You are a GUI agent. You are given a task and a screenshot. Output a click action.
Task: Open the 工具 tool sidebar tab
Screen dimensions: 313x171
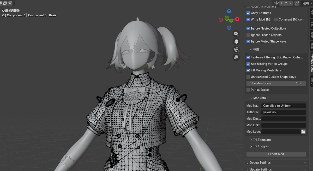point(311,24)
